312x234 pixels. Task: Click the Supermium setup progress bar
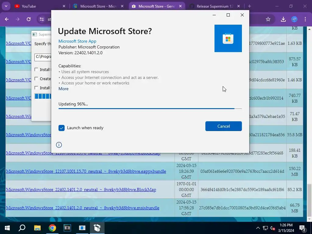tap(43, 96)
